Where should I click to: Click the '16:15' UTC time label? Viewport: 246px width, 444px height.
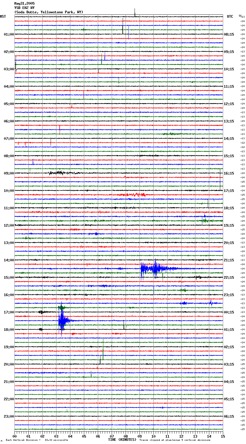229,173
